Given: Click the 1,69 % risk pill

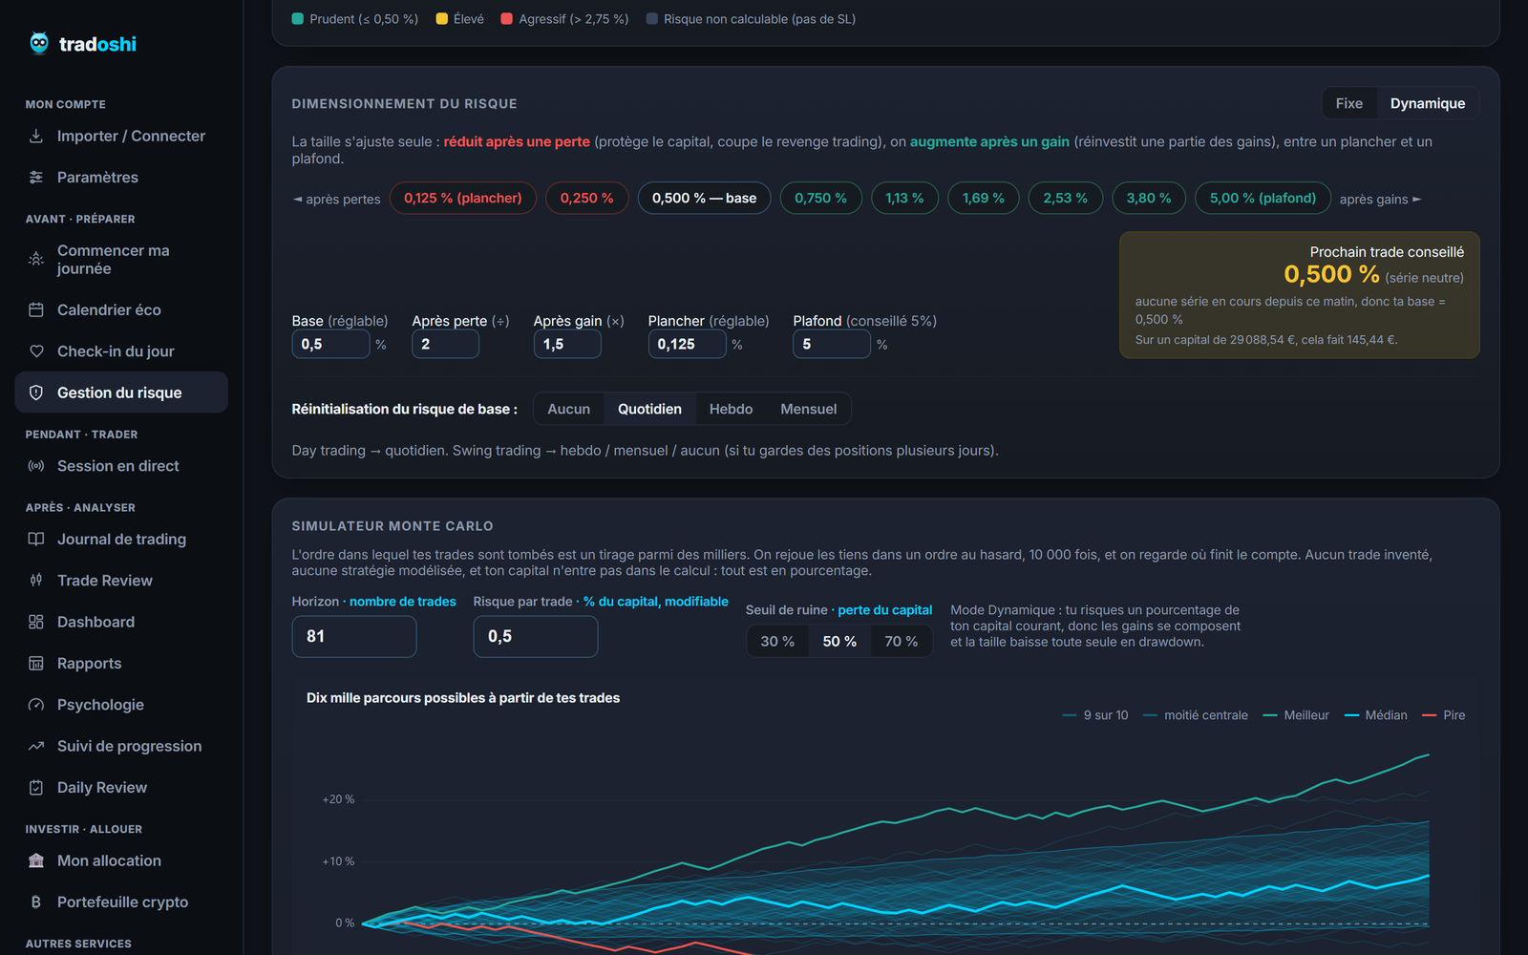Looking at the screenshot, I should pos(983,198).
